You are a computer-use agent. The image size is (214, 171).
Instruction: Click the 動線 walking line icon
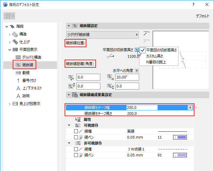(18, 73)
